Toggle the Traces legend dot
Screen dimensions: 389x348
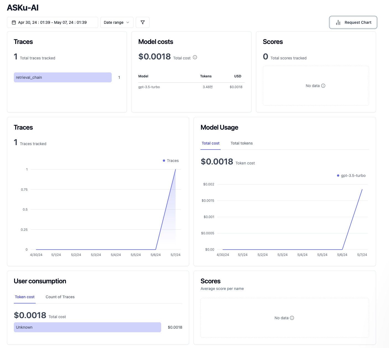pyautogui.click(x=164, y=161)
